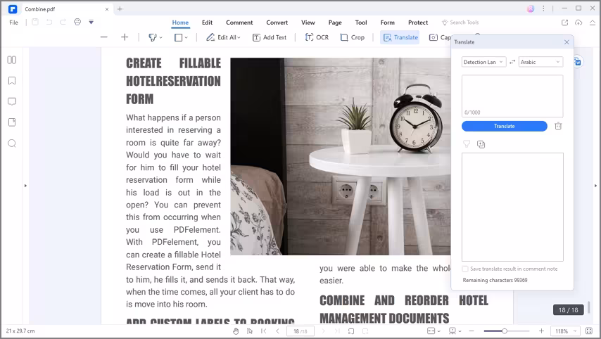The height and width of the screenshot is (339, 601).
Task: Click the copy translation result icon
Action: click(x=481, y=144)
